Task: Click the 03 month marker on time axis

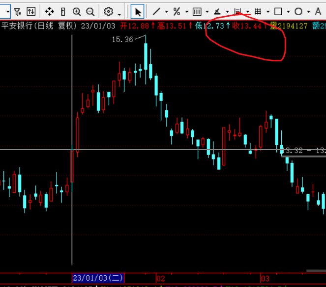Action: [266, 279]
